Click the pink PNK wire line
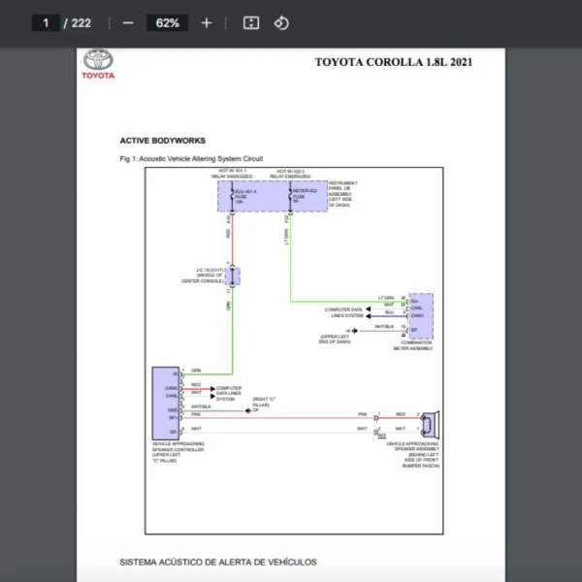582x582 pixels. click(x=291, y=414)
